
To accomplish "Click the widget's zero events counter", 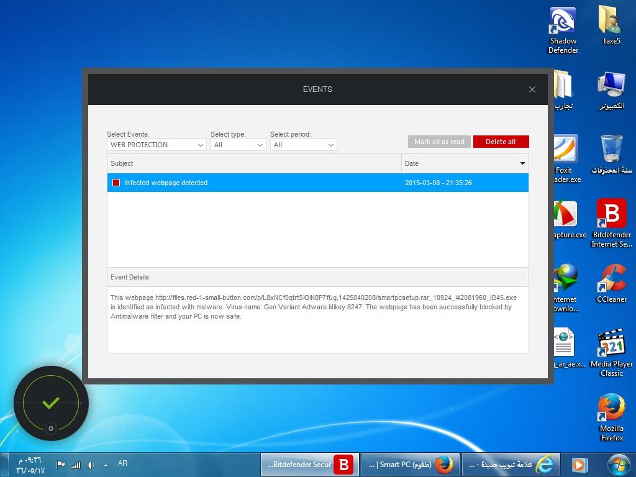I will 51,429.
